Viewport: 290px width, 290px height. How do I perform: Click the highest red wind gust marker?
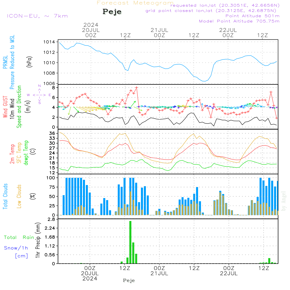(x=137, y=88)
